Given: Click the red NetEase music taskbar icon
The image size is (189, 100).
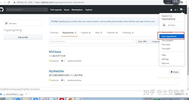Looking at the screenshot, I should click(x=62, y=99).
